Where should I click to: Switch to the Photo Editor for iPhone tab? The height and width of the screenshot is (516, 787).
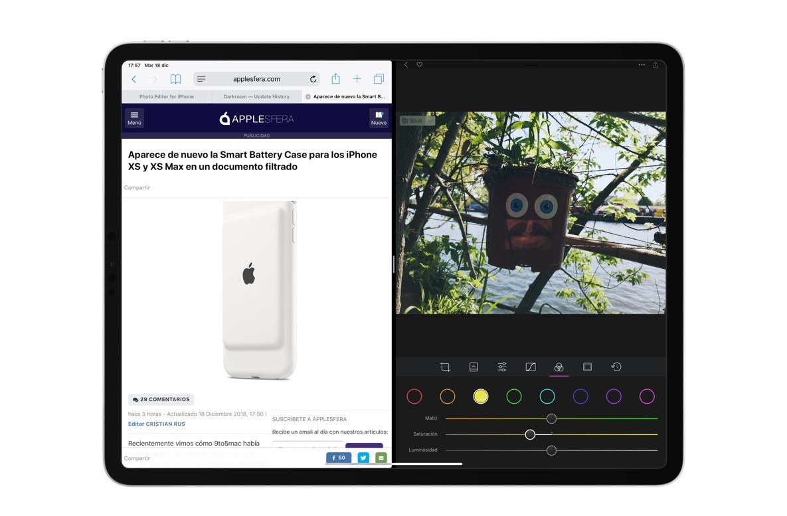point(166,96)
